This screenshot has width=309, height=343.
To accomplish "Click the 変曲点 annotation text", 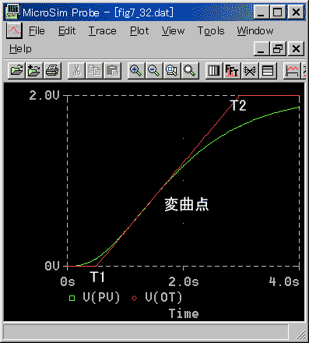I will (x=187, y=204).
